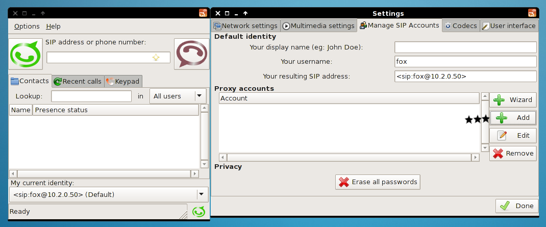546x227 pixels.
Task: Expand the current identity dropdown
Action: (x=202, y=194)
